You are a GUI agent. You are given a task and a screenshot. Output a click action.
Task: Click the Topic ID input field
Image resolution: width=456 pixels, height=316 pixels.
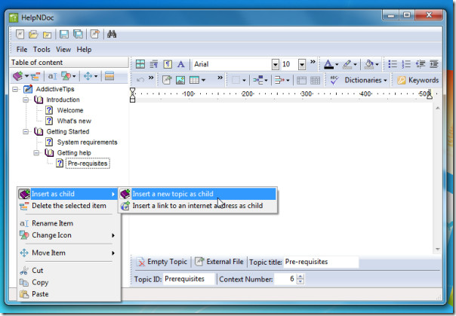tap(189, 279)
